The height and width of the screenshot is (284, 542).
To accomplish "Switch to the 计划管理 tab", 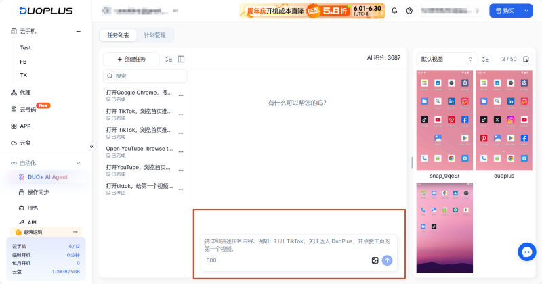I will click(x=155, y=35).
